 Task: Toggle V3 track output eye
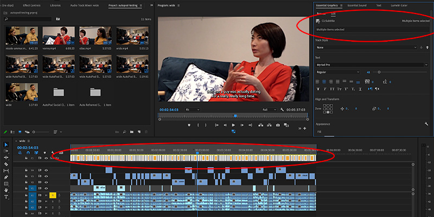click(x=46, y=176)
